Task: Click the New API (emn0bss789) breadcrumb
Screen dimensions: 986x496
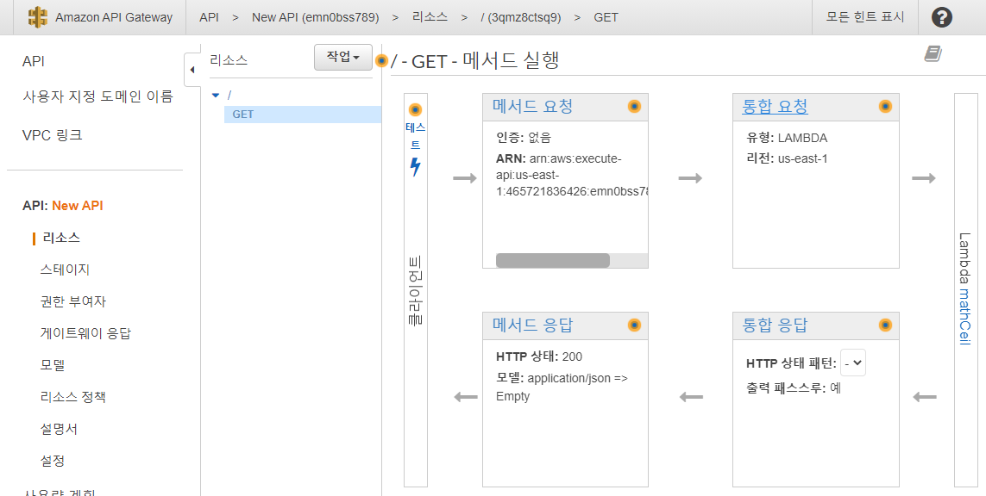Action: [x=316, y=17]
